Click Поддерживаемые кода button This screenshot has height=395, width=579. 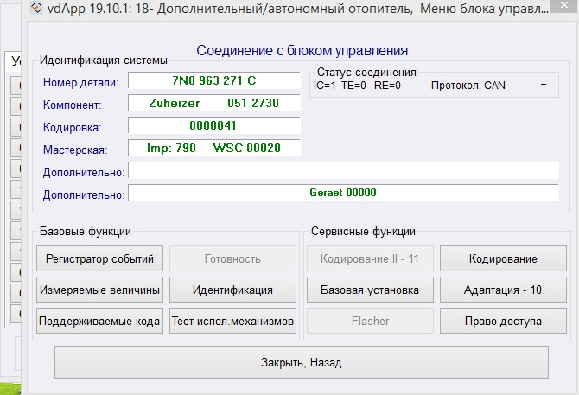pyautogui.click(x=99, y=321)
